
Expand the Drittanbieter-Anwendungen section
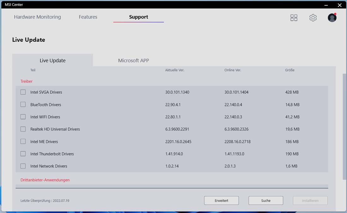[x=45, y=180]
